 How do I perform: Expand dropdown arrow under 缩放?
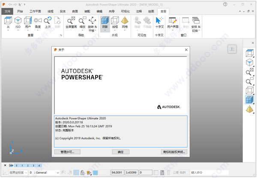[x=82, y=30]
